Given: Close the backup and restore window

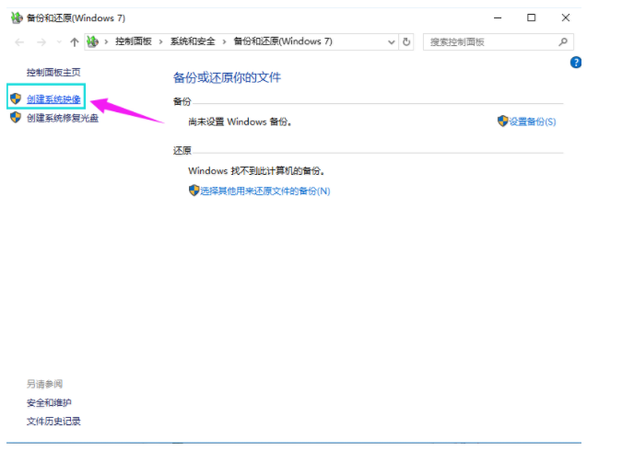Looking at the screenshot, I should pyautogui.click(x=566, y=17).
